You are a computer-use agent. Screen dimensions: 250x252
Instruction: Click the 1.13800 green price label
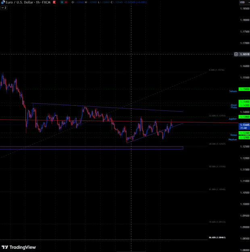(244, 117)
